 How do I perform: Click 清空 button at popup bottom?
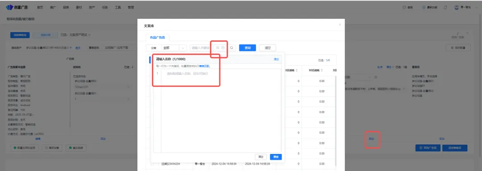pyautogui.click(x=261, y=157)
